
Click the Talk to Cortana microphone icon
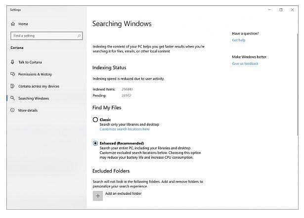pos(12,62)
